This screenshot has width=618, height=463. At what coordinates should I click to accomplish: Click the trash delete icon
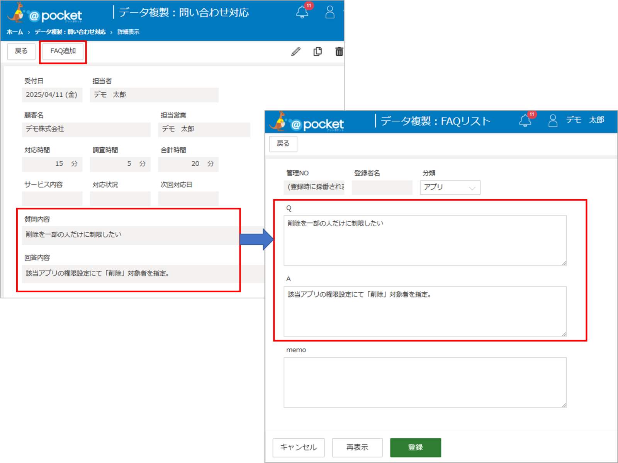(339, 51)
